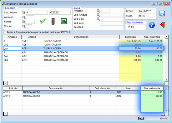This screenshot has width=172, height=123.
Task: Click the ending article field containing AZZZZZ
Action: (60, 12)
